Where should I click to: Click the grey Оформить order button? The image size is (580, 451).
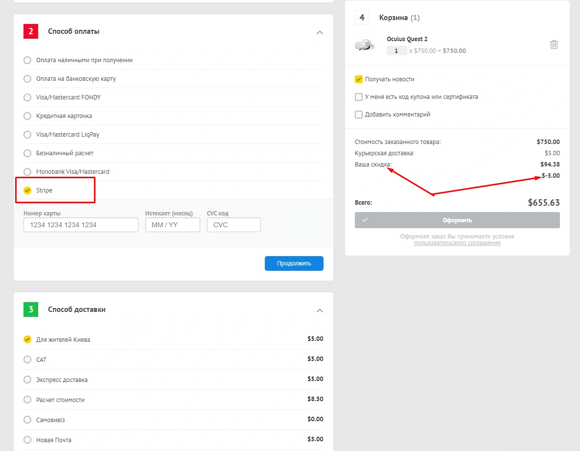[x=457, y=220]
